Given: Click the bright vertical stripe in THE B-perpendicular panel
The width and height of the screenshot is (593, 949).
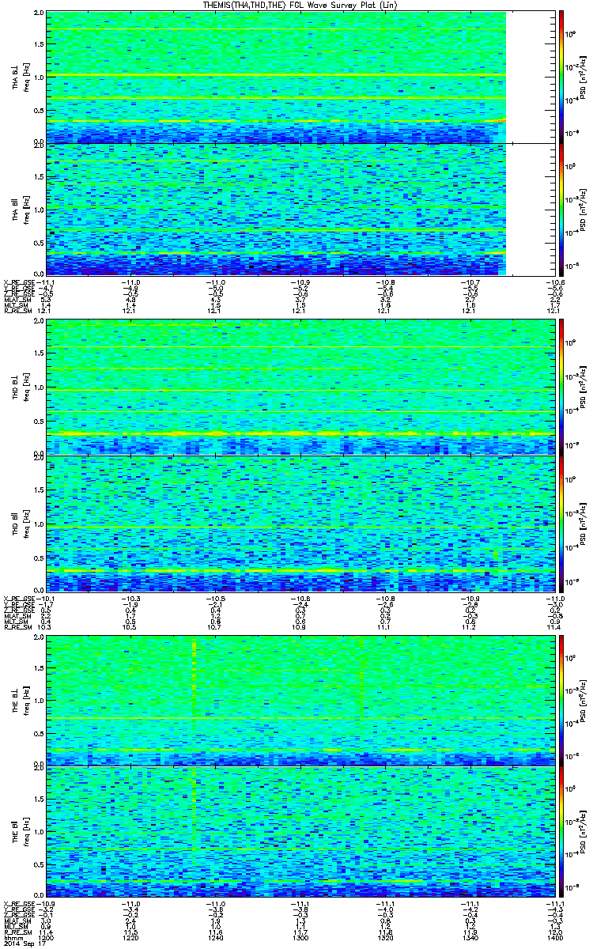Looking at the screenshot, I should (x=194, y=700).
